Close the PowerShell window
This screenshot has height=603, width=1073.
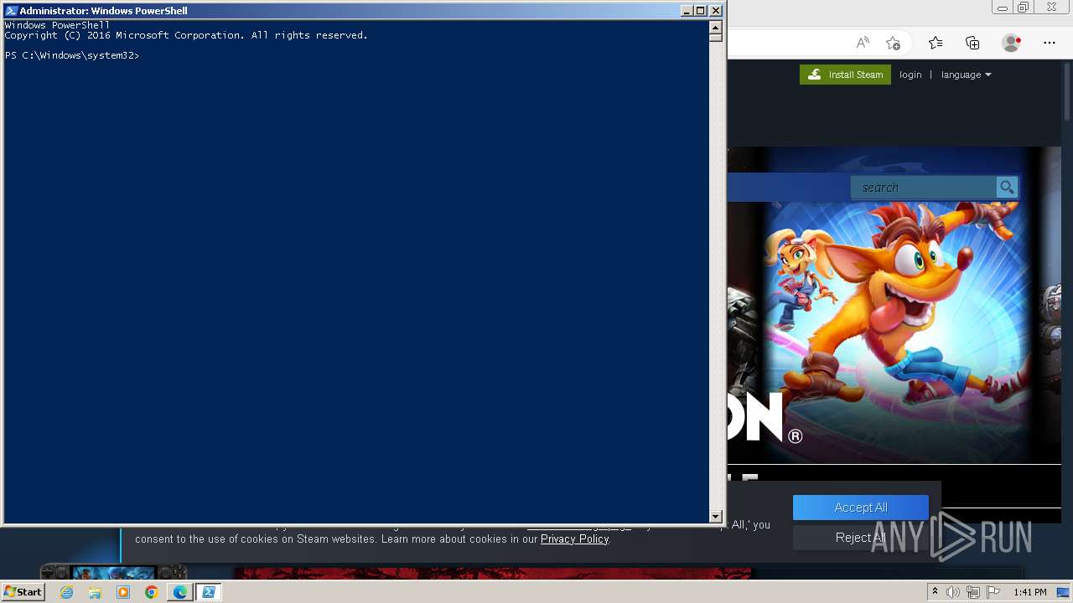[716, 11]
